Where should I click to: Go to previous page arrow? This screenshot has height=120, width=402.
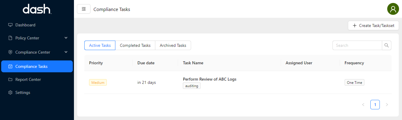pyautogui.click(x=363, y=105)
